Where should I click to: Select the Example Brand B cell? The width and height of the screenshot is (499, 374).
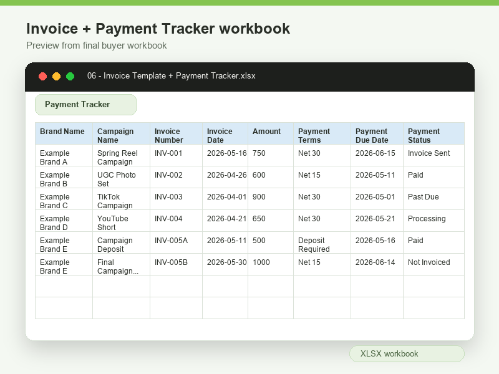[x=64, y=177]
